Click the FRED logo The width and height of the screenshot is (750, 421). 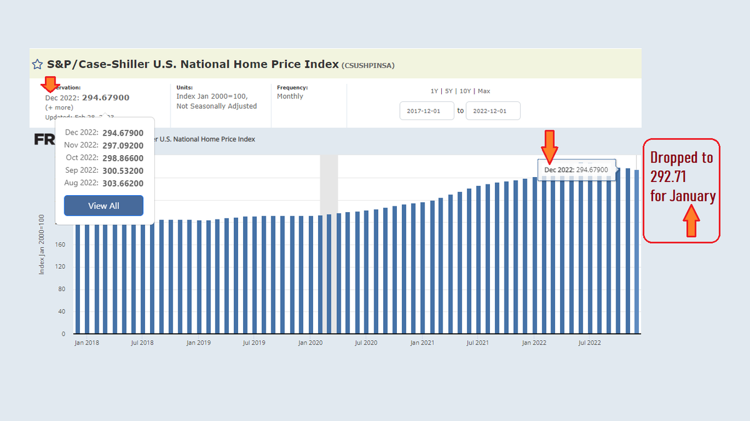tap(45, 139)
